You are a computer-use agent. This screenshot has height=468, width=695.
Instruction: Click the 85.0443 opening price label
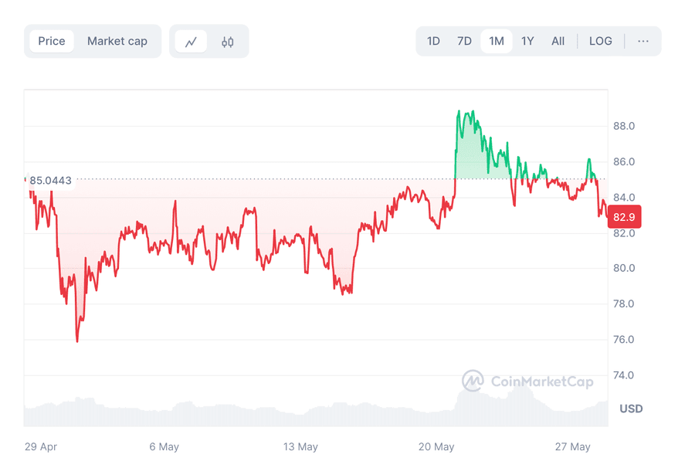(x=50, y=181)
